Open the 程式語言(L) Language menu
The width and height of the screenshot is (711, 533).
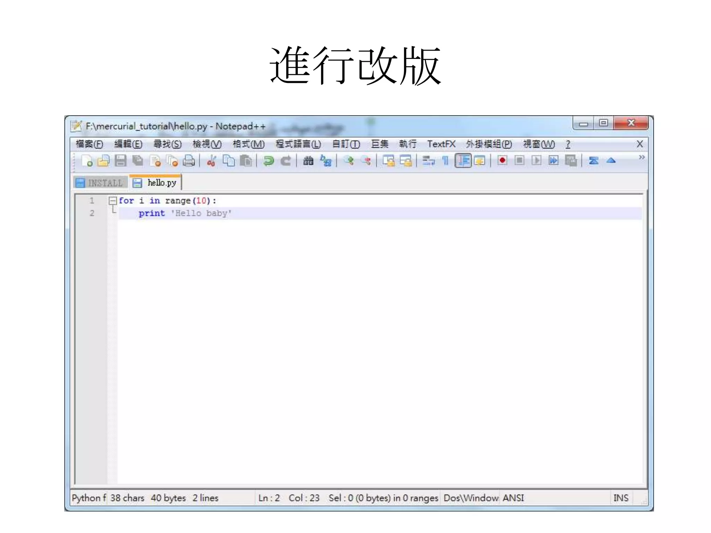click(298, 144)
